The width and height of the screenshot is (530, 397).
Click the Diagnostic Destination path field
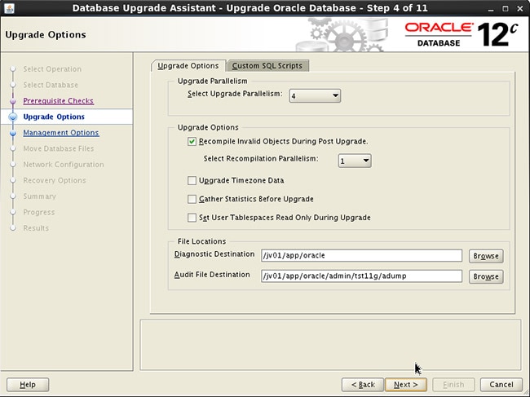(x=361, y=255)
